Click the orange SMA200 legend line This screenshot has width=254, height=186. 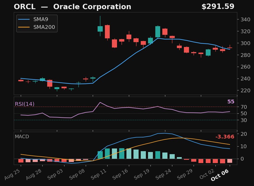point(24,27)
